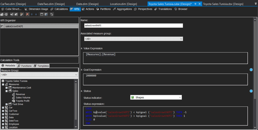Expand the Car dimension node
The width and height of the screenshot is (258, 130).
[3, 108]
